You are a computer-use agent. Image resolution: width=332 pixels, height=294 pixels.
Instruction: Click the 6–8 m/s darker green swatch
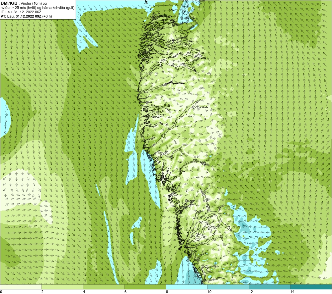(x=145, y=287)
